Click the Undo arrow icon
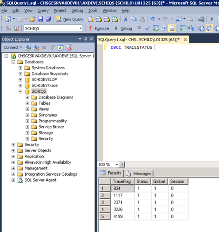This screenshot has width=219, height=232. click(x=152, y=19)
